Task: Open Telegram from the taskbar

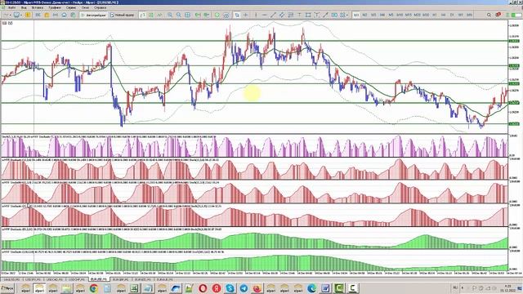Action: tap(244, 288)
